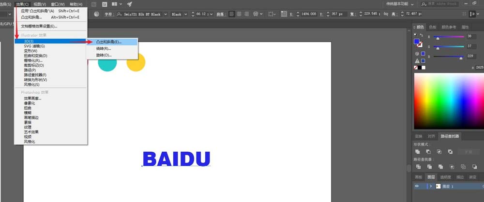Click the Minus Front shape mode icon
This screenshot has height=202, width=484.
(428, 151)
